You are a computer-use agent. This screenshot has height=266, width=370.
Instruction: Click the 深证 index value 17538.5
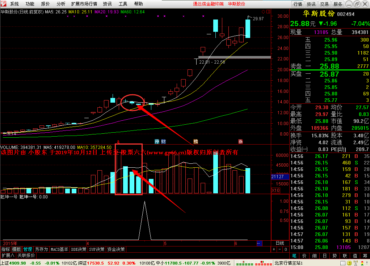[95, 263]
